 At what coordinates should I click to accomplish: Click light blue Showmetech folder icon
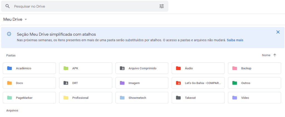(x=122, y=98)
